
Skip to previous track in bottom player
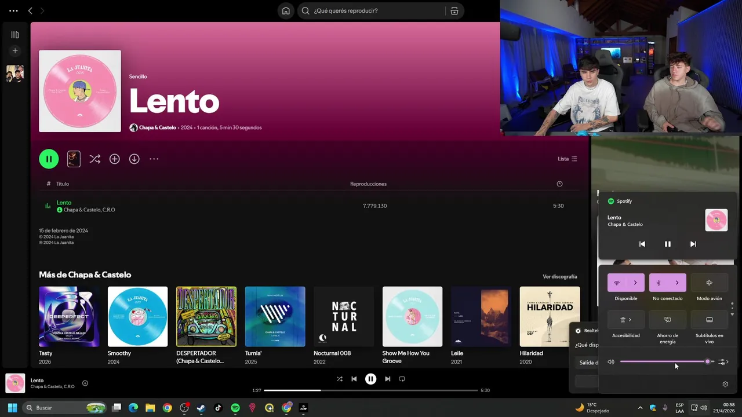click(x=354, y=379)
